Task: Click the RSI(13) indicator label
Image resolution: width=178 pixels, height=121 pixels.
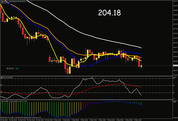Action: tap(7, 78)
